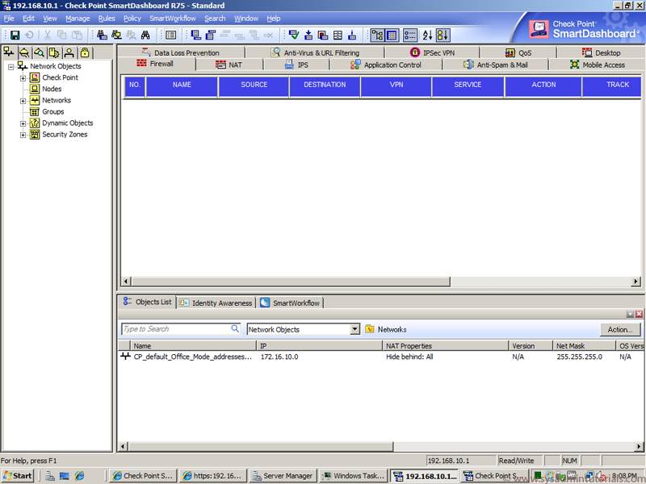Screen dimensions: 646x484
Task: Switch to the NAT tab
Action: (x=229, y=65)
